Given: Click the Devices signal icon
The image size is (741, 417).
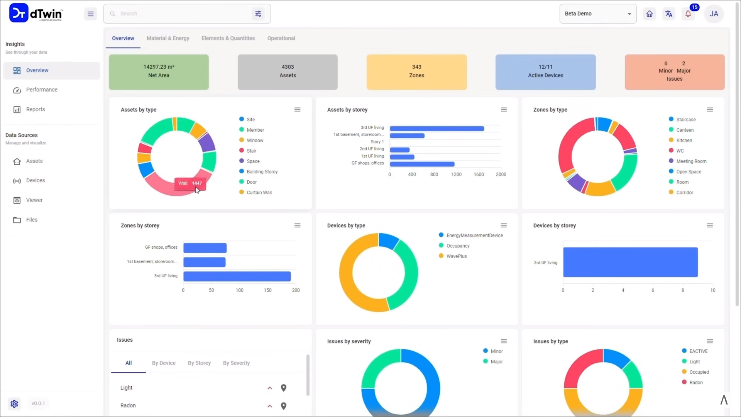Looking at the screenshot, I should coord(17,181).
